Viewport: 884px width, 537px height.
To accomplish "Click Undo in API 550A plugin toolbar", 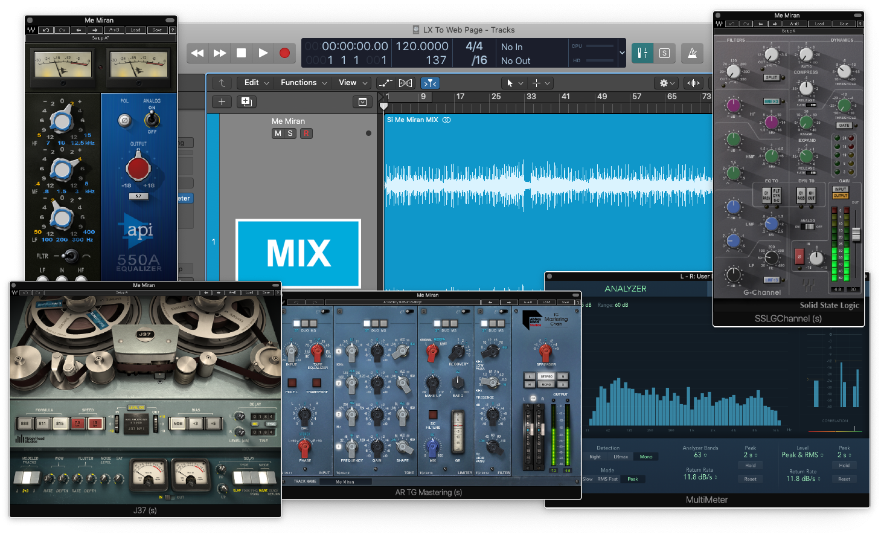I will pyautogui.click(x=46, y=30).
